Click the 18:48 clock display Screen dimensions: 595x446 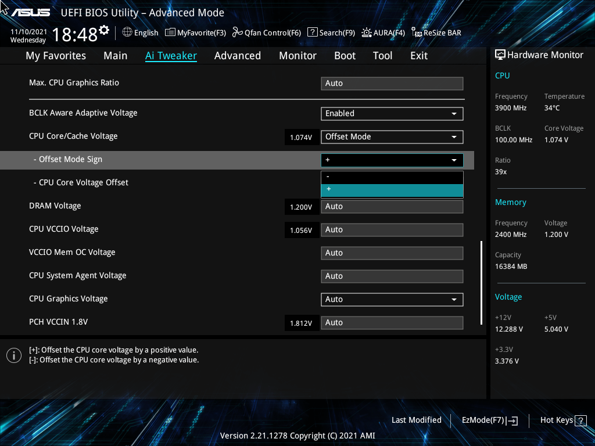click(75, 35)
